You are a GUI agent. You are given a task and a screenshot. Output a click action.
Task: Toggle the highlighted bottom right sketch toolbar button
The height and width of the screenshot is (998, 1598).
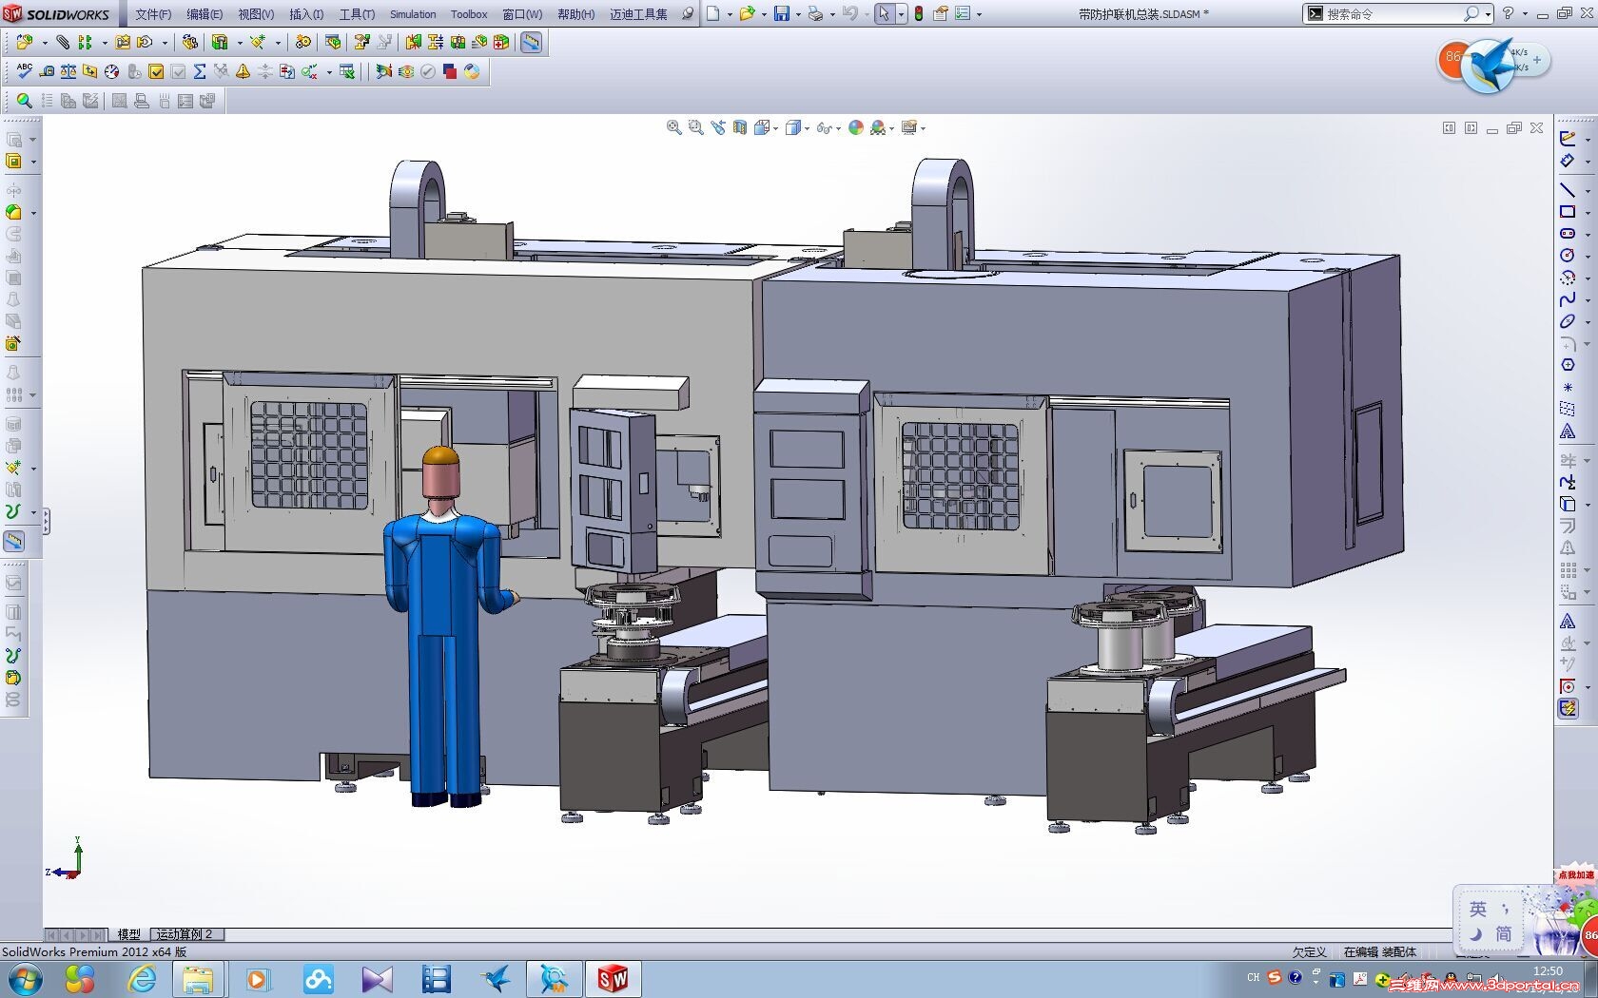(x=1568, y=708)
